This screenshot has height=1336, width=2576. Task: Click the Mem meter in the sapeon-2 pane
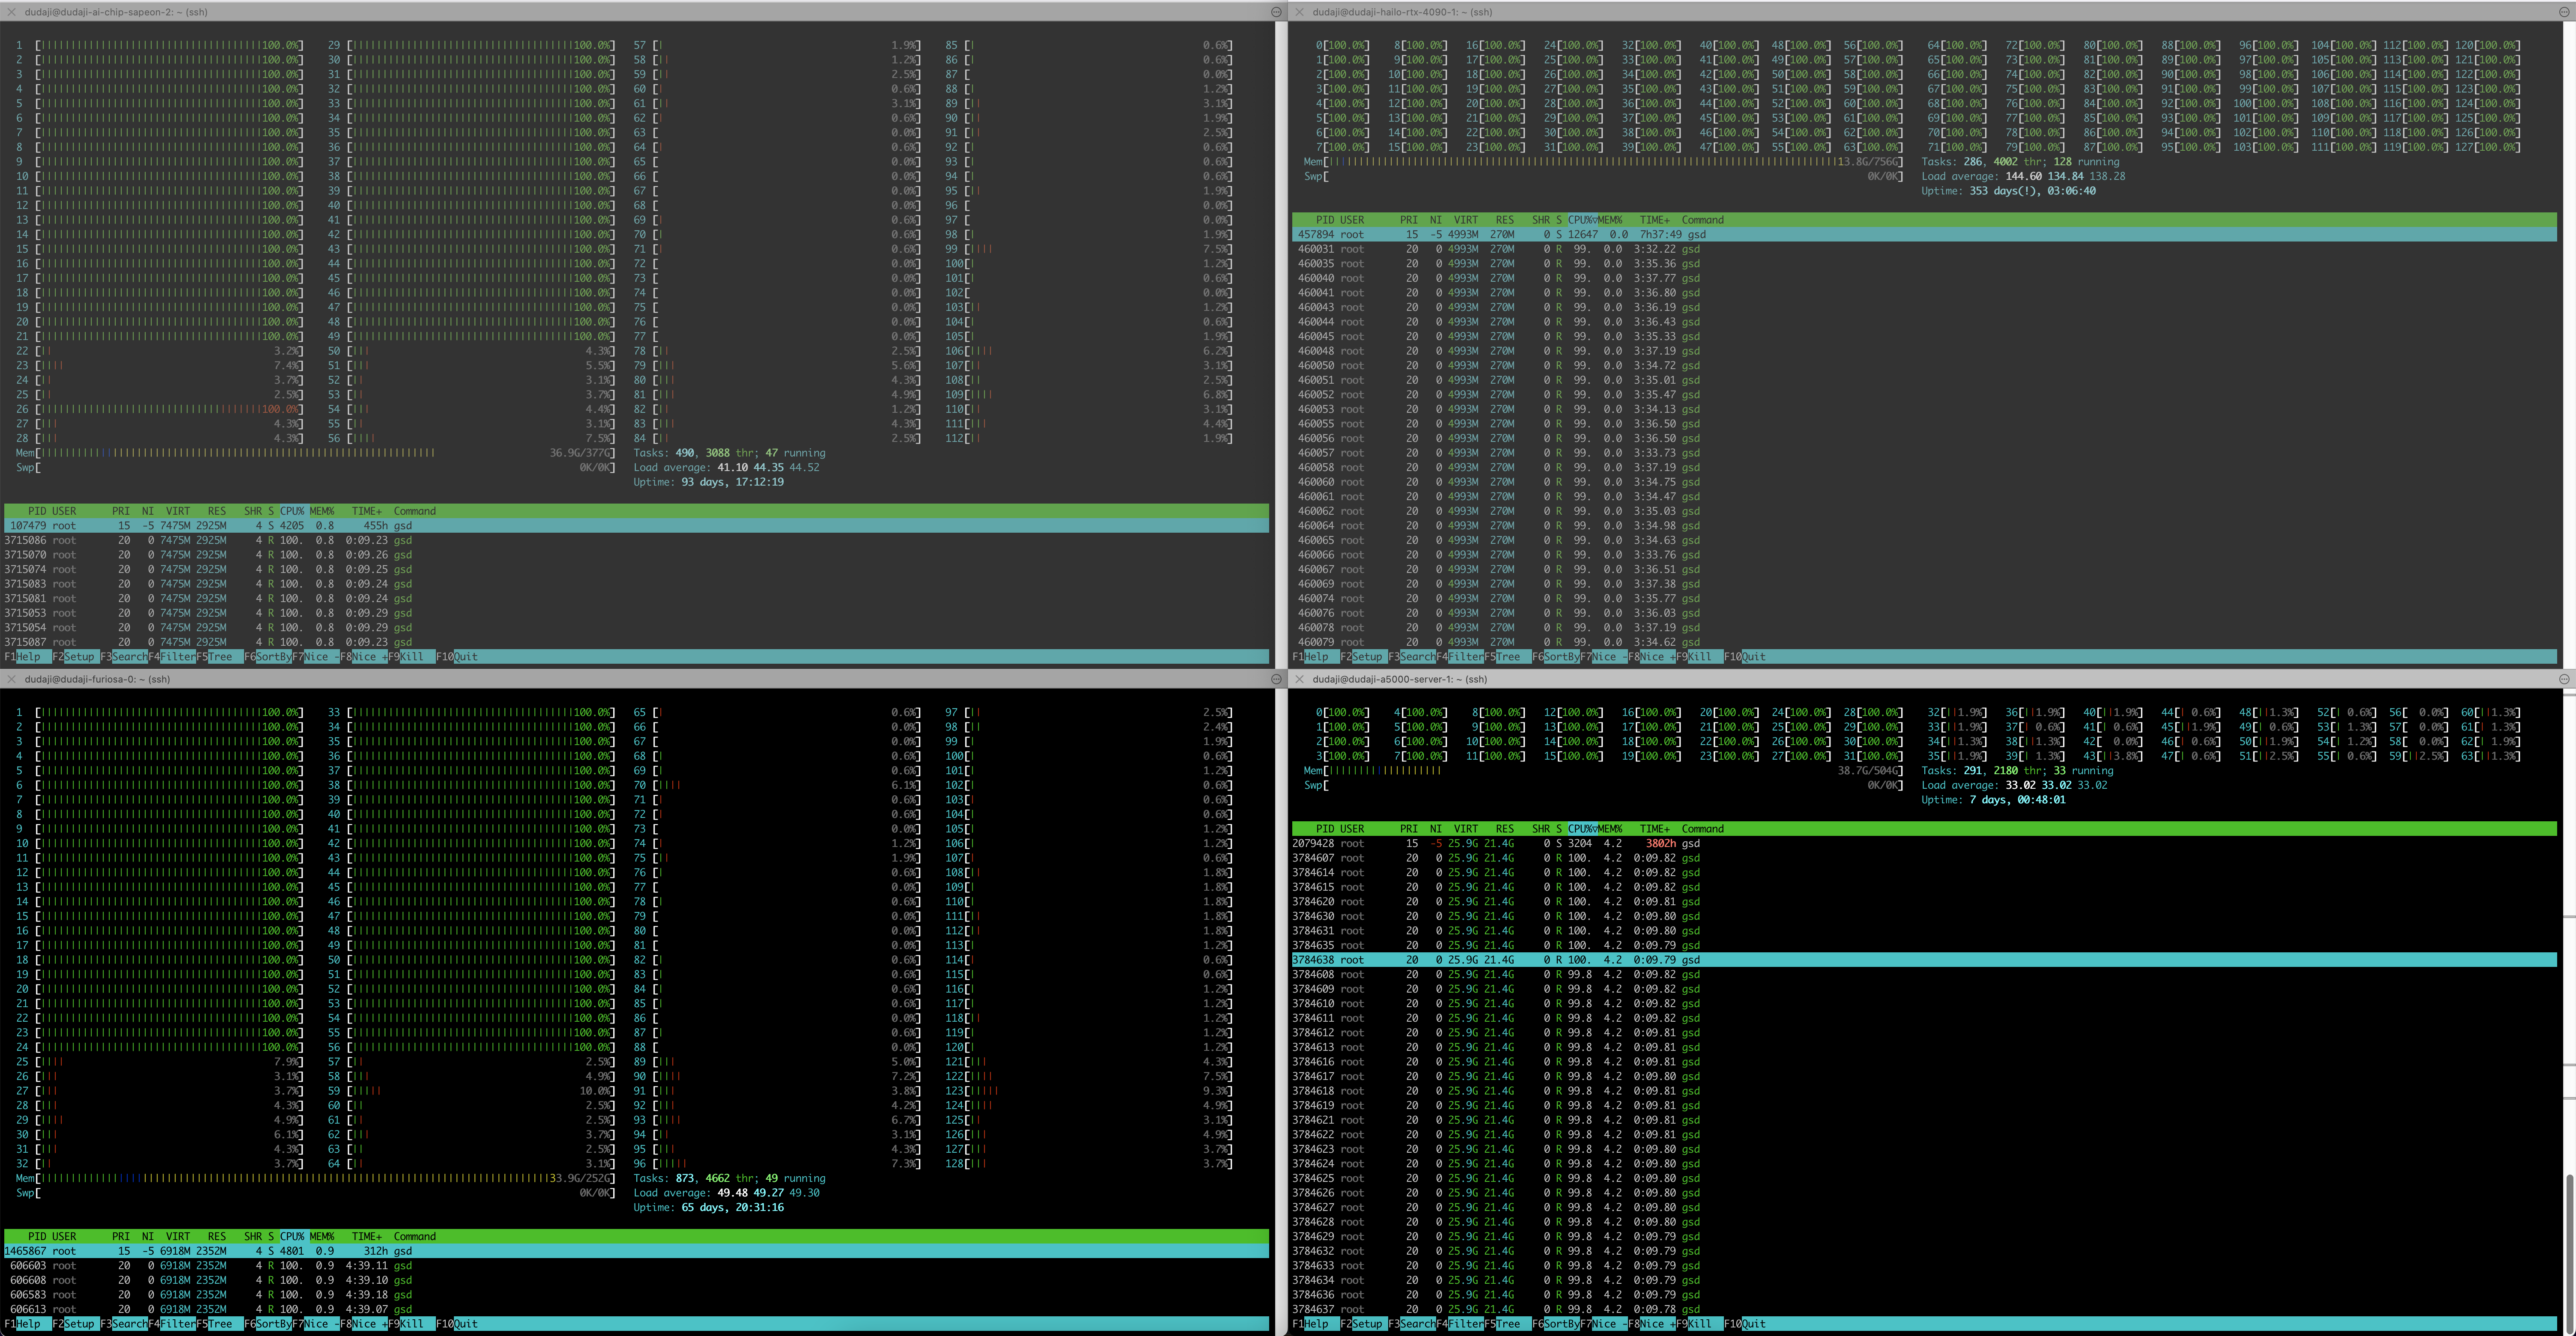tap(316, 453)
